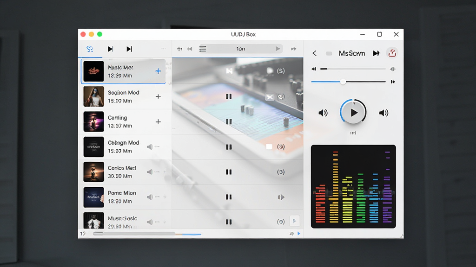Click the second skip-next icon above the track list
The image size is (476, 267).
point(129,49)
